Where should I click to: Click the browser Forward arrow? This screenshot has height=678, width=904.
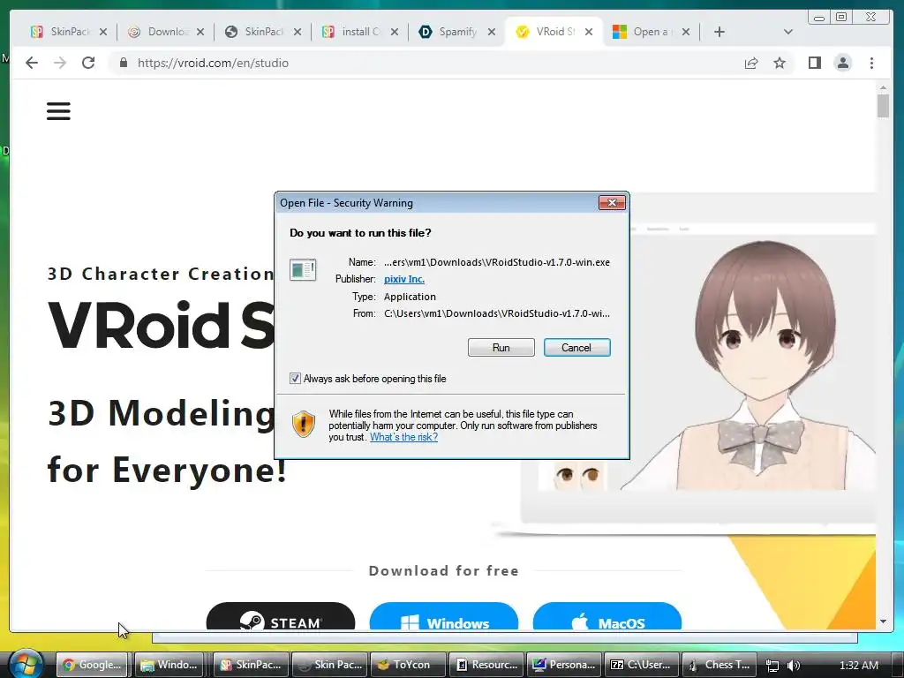[60, 63]
